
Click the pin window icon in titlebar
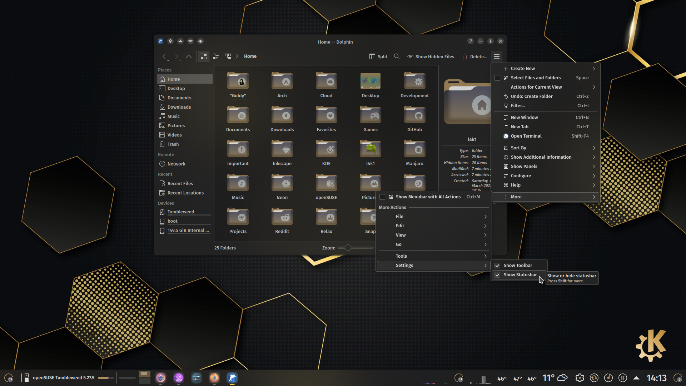coord(170,41)
